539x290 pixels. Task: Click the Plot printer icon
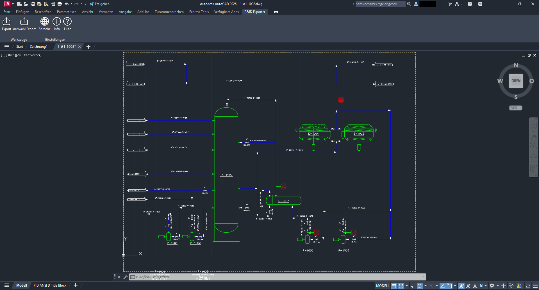pyautogui.click(x=60, y=4)
